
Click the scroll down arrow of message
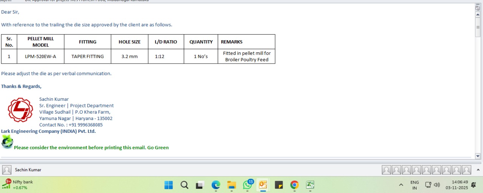click(478, 156)
